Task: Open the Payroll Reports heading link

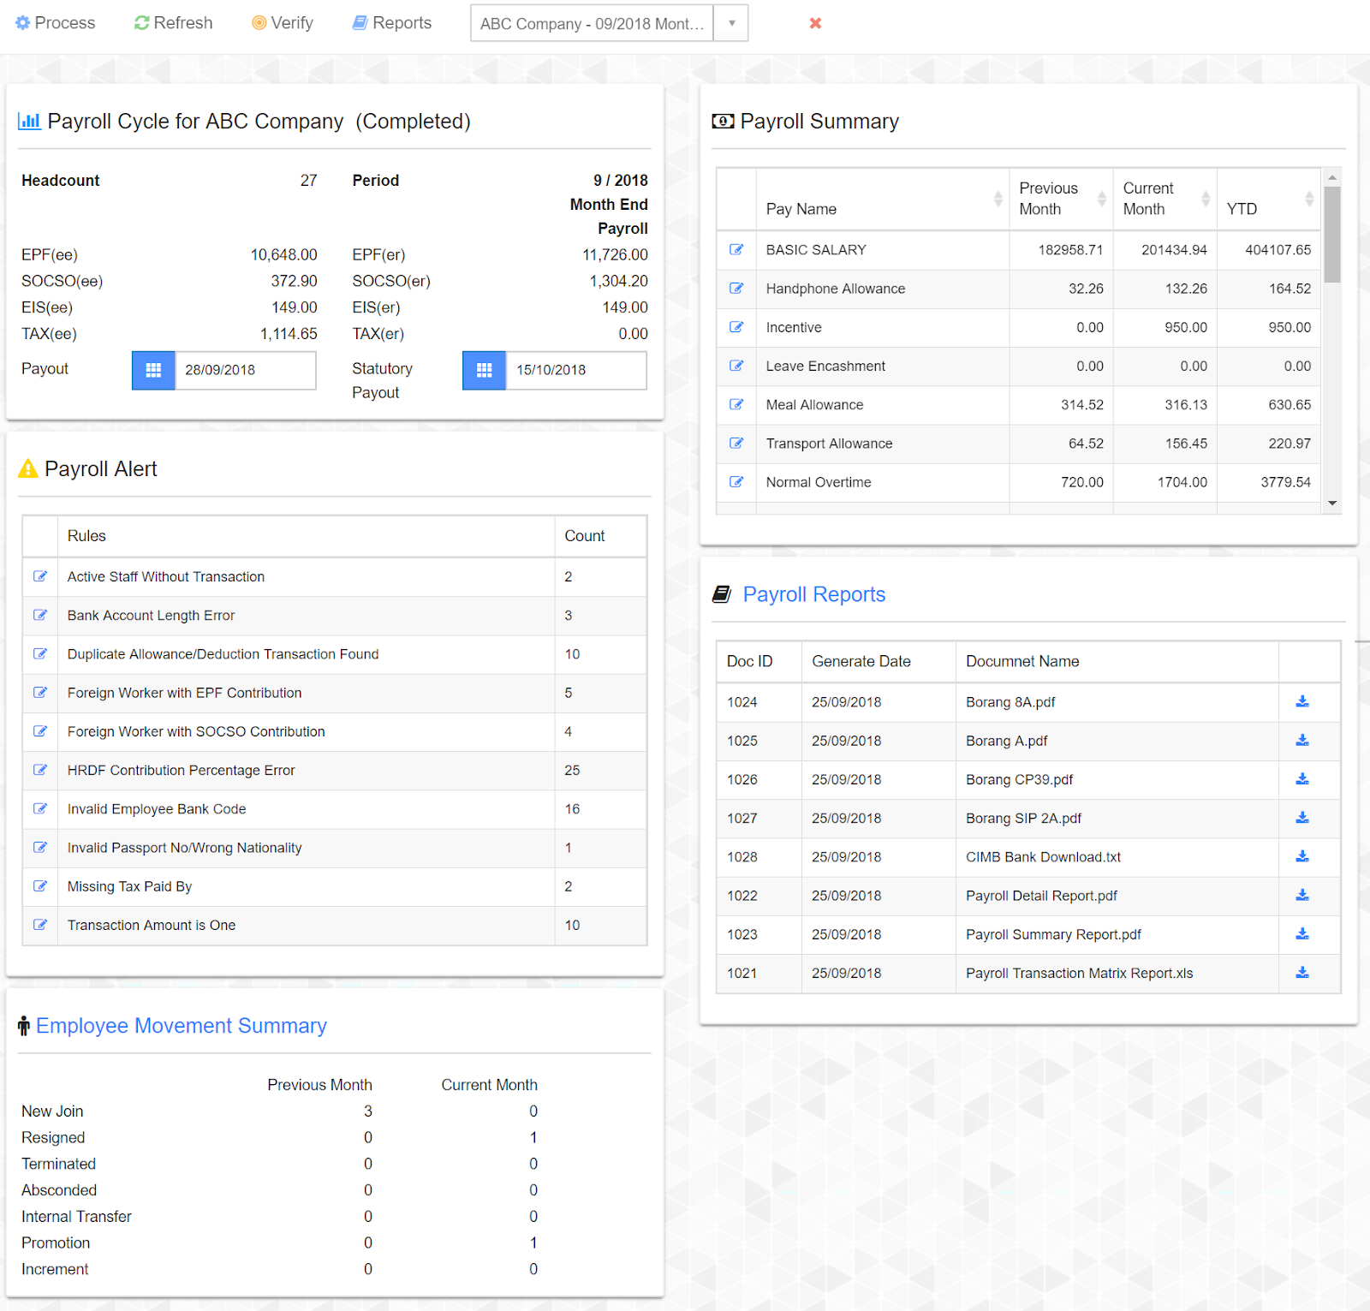Action: (x=813, y=594)
